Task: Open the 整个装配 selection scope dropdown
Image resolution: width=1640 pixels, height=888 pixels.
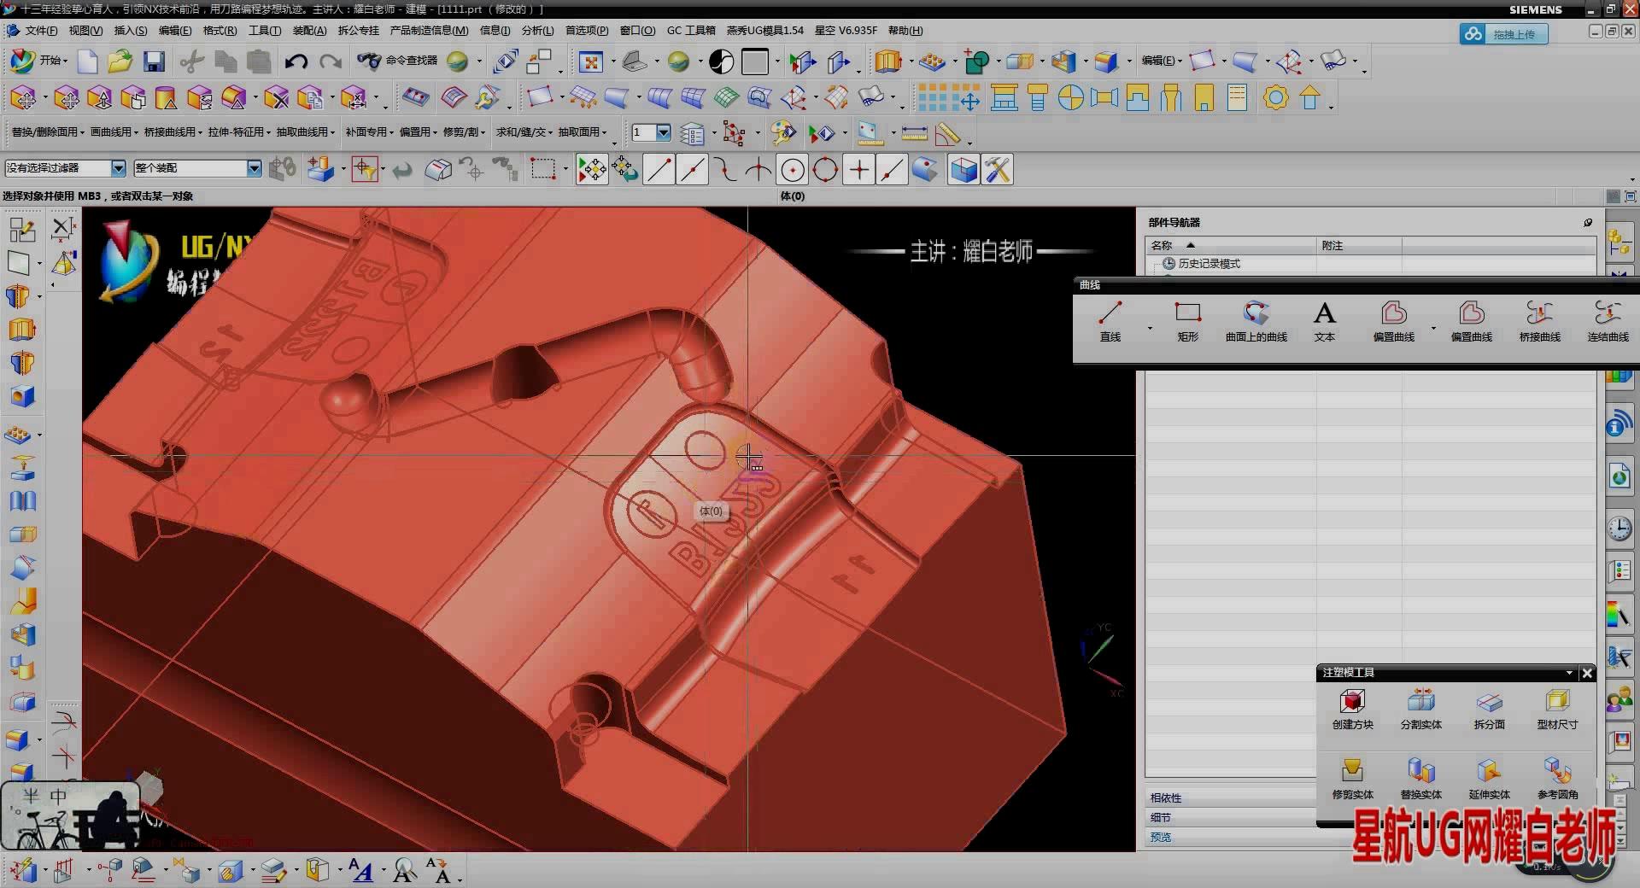Action: point(254,169)
